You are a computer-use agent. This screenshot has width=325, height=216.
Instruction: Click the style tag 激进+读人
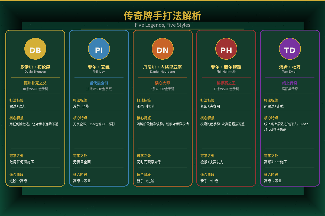pos(17,106)
